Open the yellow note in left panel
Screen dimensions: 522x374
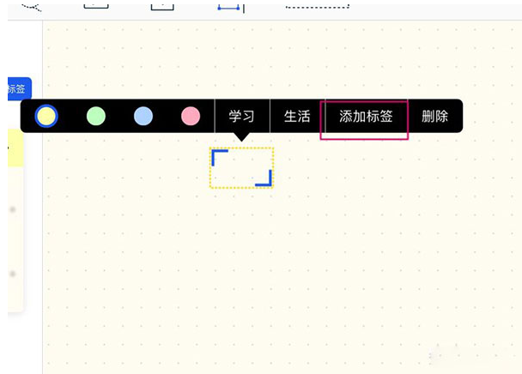pyautogui.click(x=15, y=148)
